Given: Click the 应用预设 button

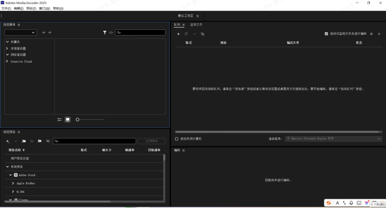Looking at the screenshot, I should pos(152,141).
